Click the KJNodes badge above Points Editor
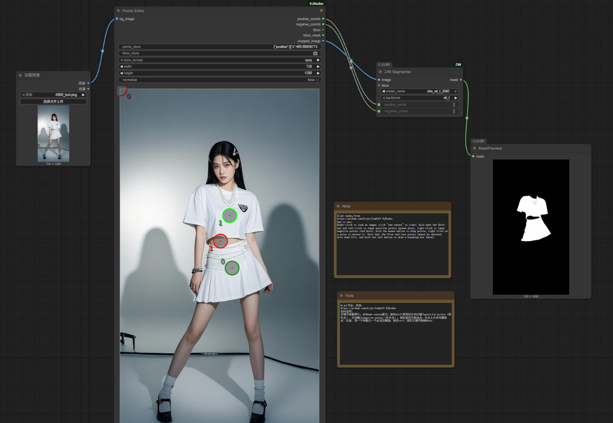The image size is (613, 423). coord(317,3)
